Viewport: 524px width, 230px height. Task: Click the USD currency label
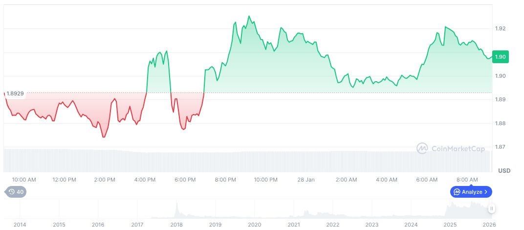point(504,171)
